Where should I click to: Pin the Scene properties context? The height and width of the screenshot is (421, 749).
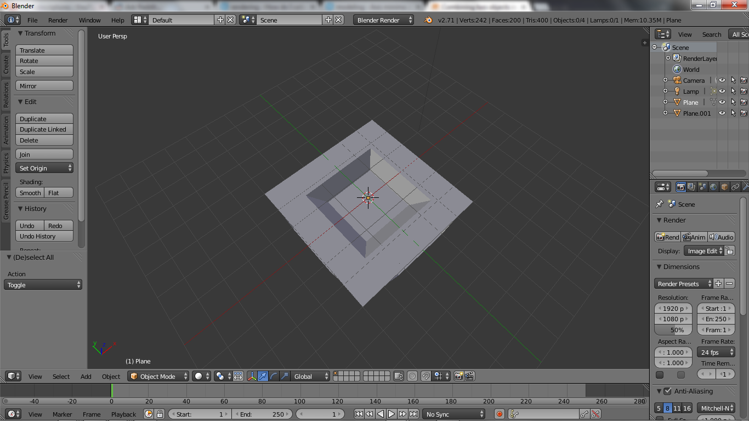(x=660, y=204)
